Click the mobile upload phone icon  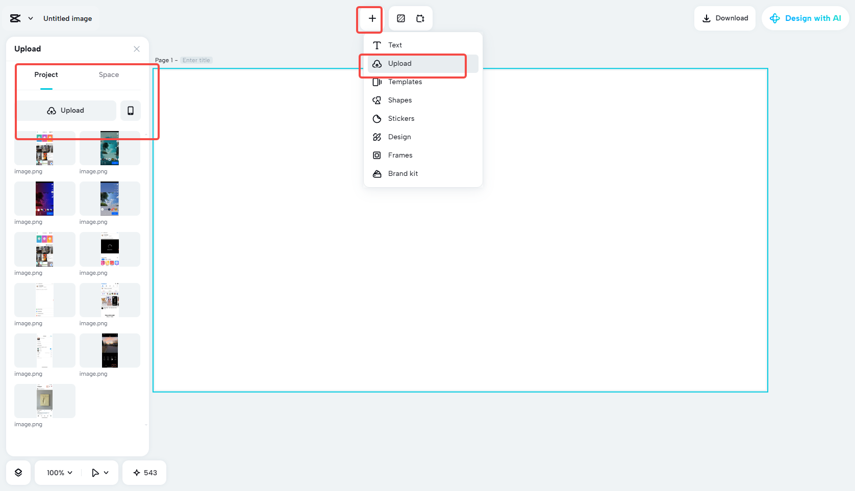131,111
